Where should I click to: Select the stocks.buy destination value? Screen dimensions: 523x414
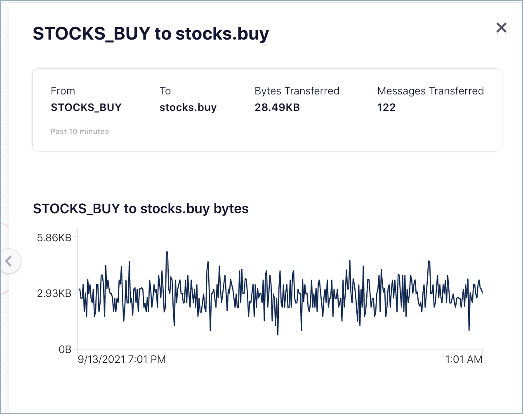pyautogui.click(x=188, y=107)
